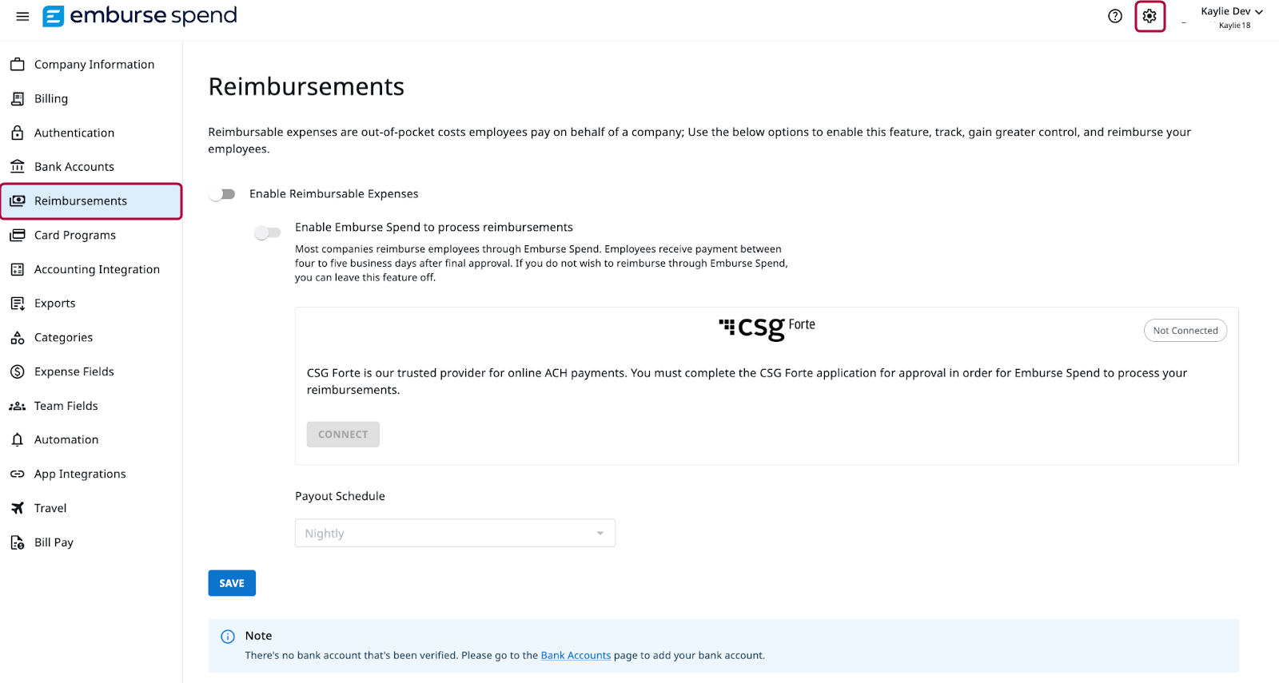Select the Bank Accounts icon in sidebar

click(x=18, y=166)
